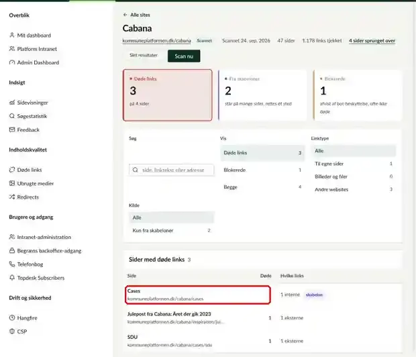The image size is (416, 357).
Task: Open Sidevisninger chart icon
Action: pos(12,103)
